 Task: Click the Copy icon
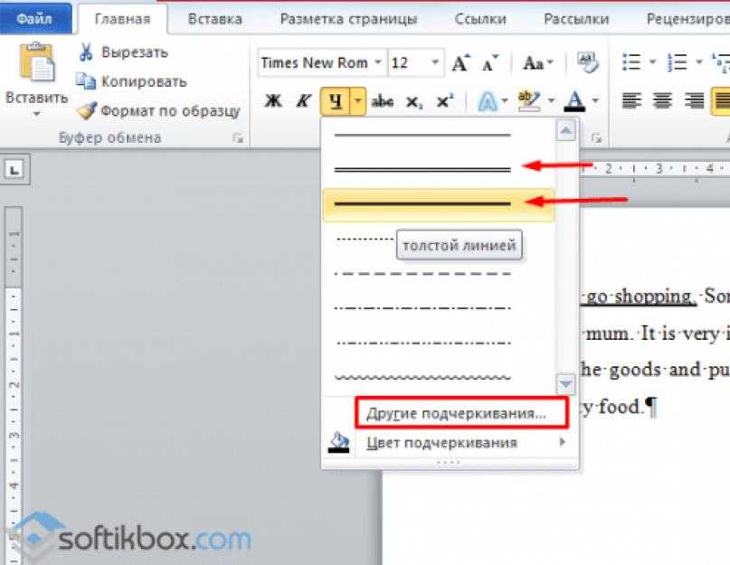(86, 81)
